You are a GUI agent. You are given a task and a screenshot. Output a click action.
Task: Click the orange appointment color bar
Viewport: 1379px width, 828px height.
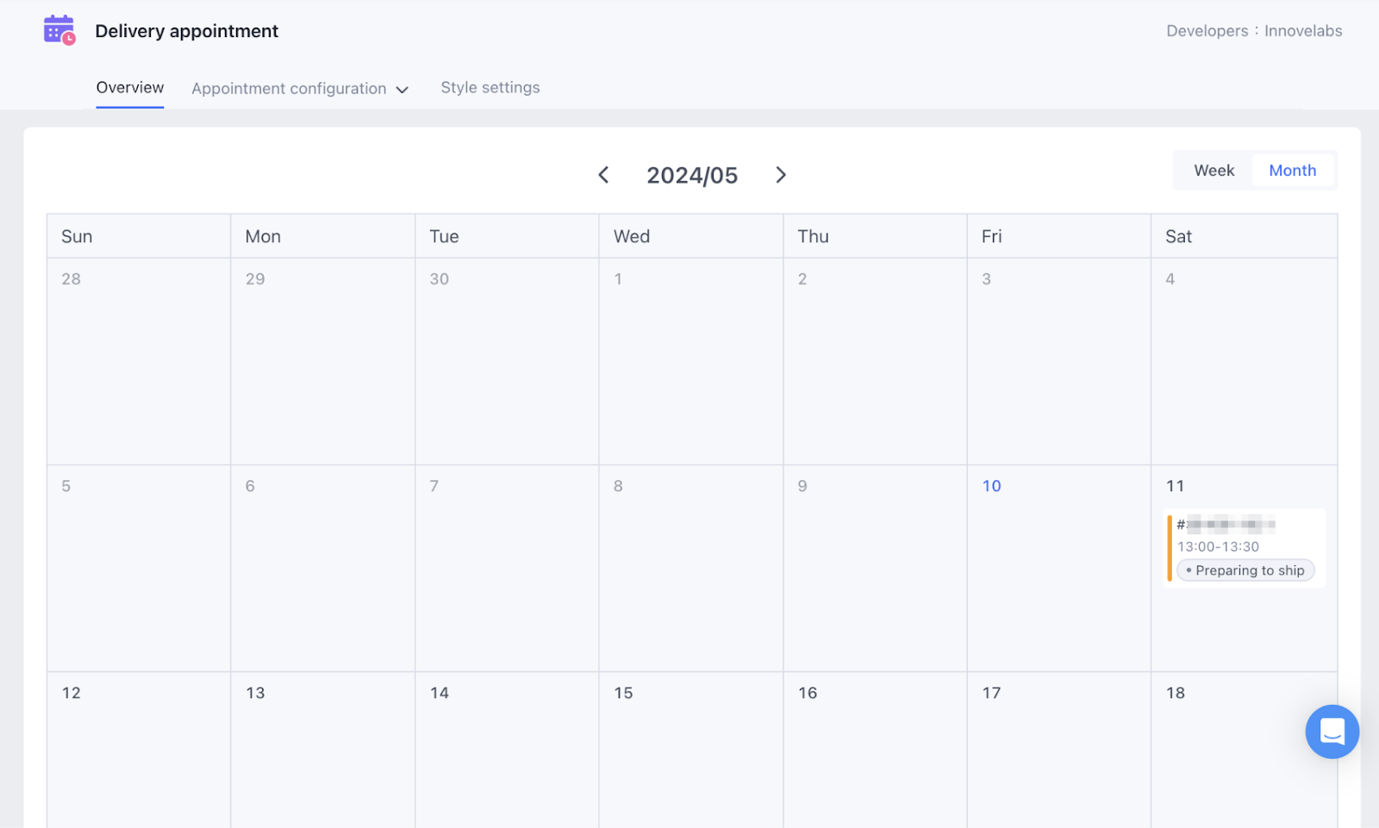tap(1170, 548)
